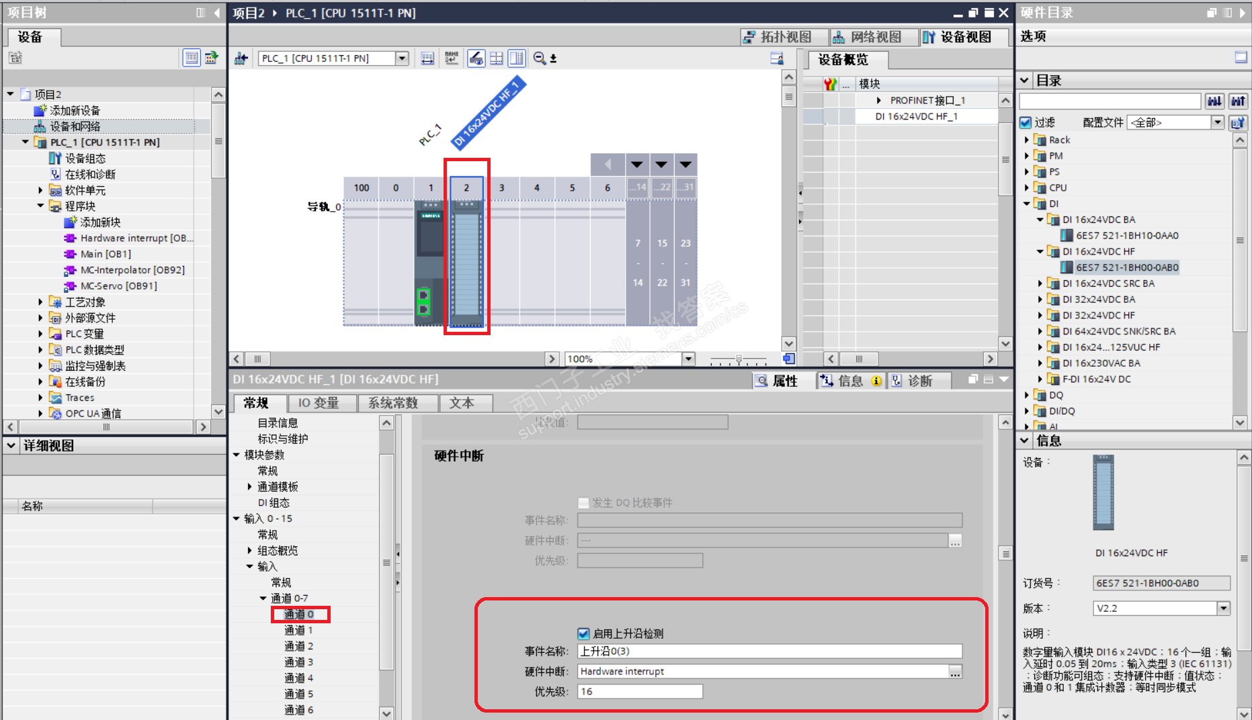Collapse the DI folder in hardware catalog

tap(1027, 204)
